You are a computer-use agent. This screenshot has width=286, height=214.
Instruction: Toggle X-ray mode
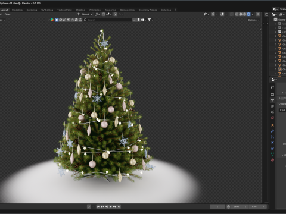tap(231, 14)
